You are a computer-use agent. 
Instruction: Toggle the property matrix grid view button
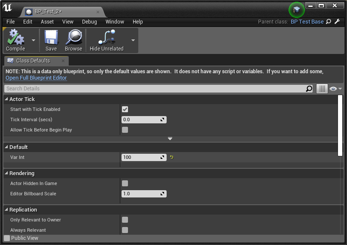tap(322, 89)
